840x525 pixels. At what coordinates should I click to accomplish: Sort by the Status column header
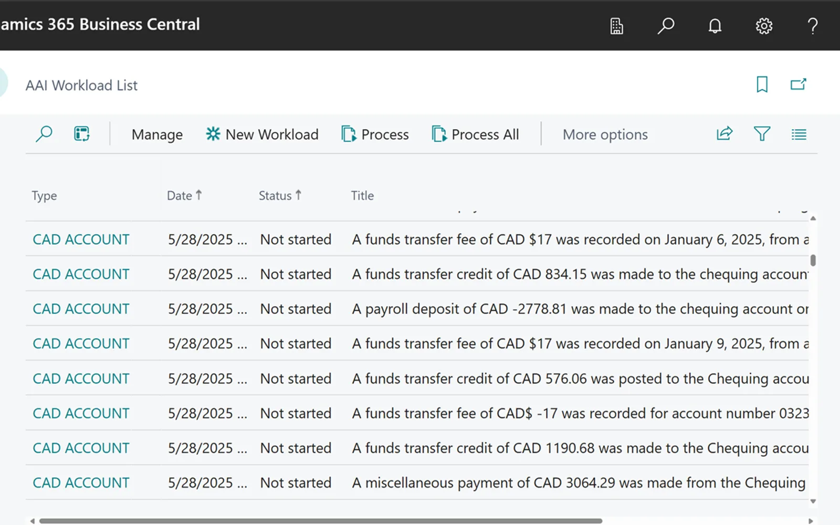[280, 195]
